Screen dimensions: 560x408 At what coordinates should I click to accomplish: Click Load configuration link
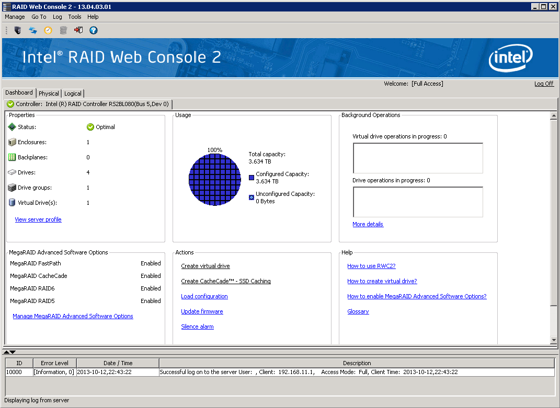coord(204,296)
